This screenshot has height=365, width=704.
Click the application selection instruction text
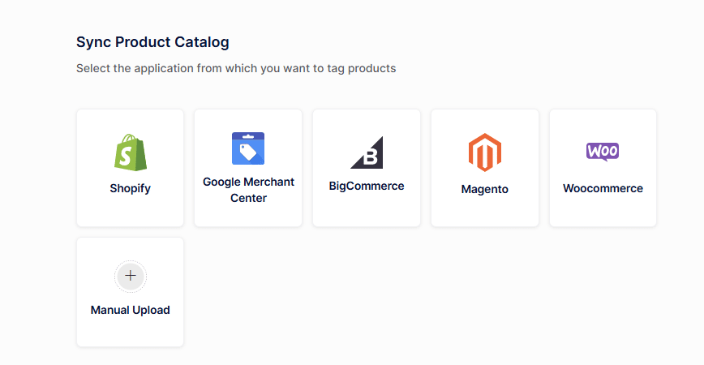tap(236, 68)
